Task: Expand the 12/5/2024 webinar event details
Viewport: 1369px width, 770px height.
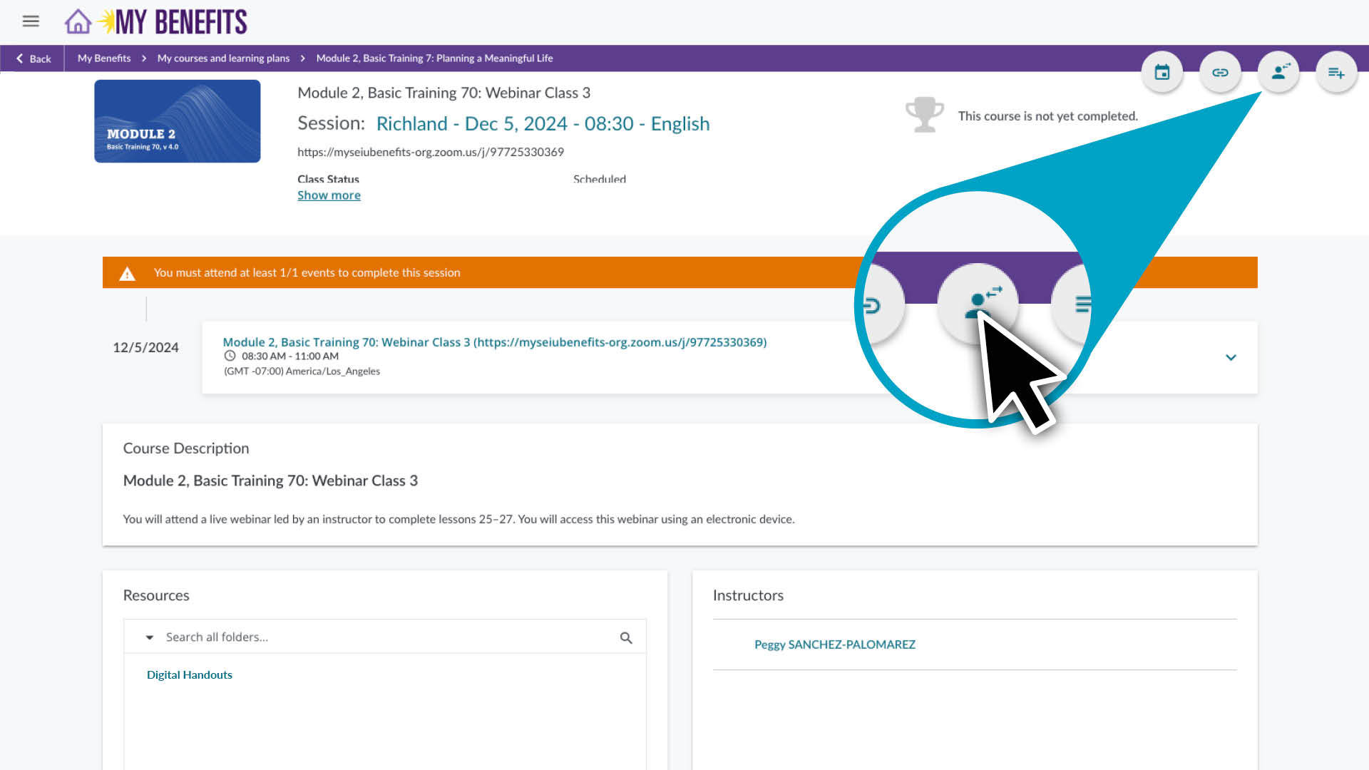Action: point(1231,357)
